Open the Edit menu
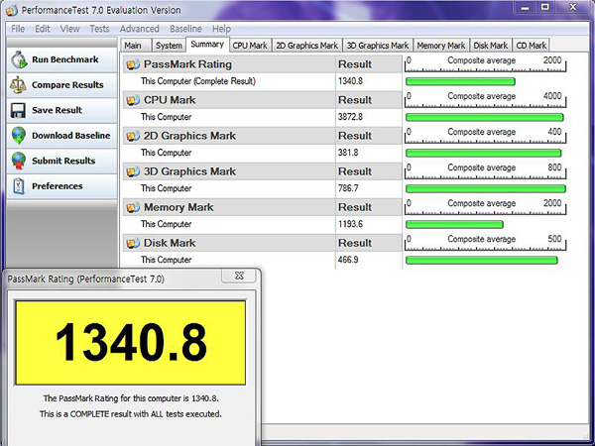The image size is (595, 446). coord(43,29)
